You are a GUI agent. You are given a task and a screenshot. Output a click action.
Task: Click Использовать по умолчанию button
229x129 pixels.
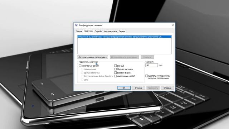click(124, 57)
